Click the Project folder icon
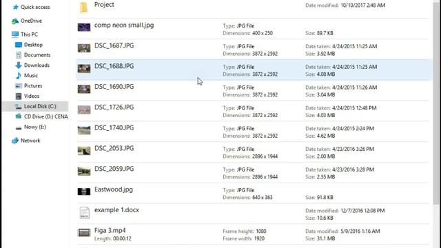This screenshot has width=441, height=248. [83, 8]
